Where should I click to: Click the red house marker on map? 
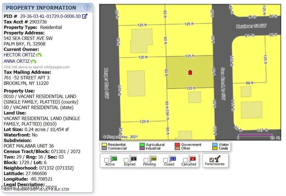[190, 72]
